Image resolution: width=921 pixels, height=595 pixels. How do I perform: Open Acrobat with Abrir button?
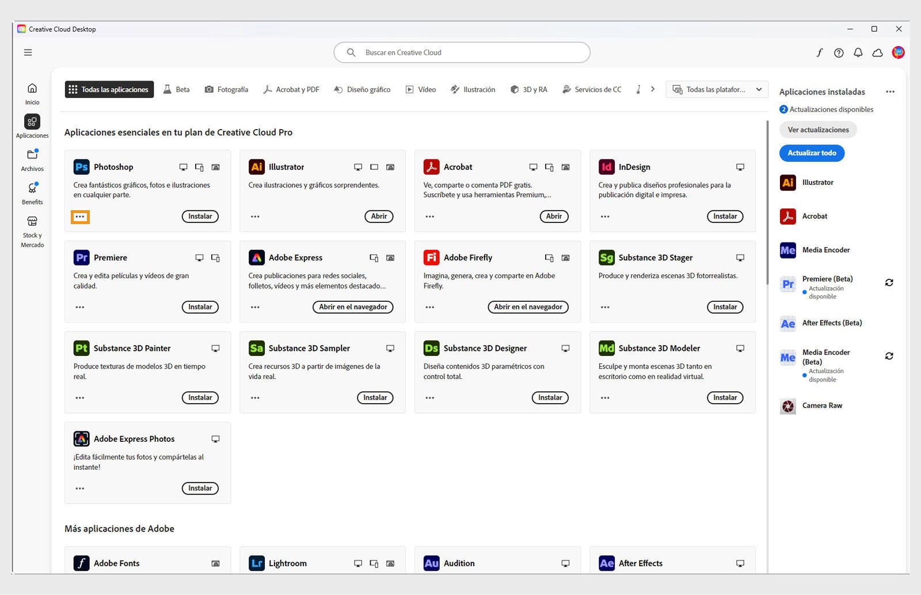(x=554, y=217)
